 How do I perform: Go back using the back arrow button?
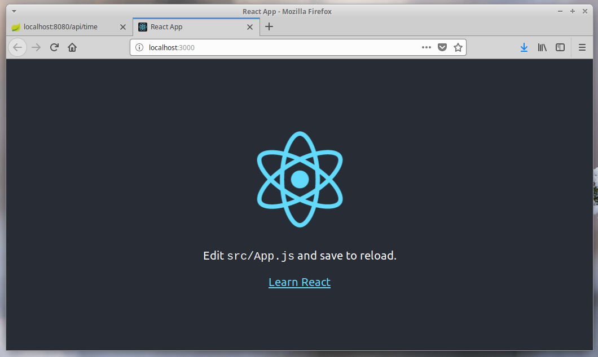pyautogui.click(x=17, y=47)
